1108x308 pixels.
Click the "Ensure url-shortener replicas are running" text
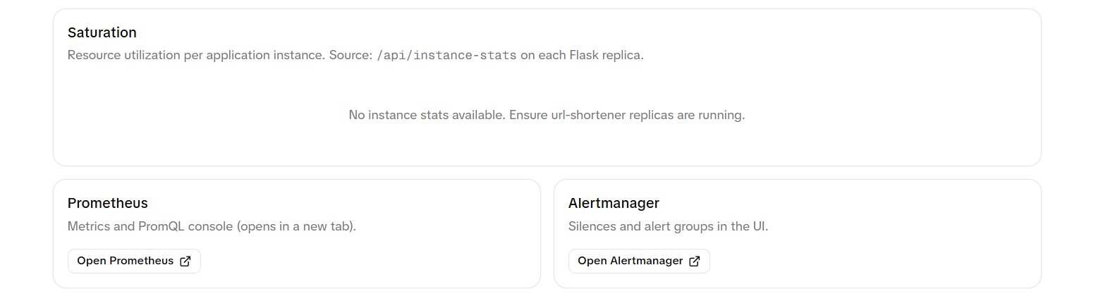(626, 115)
